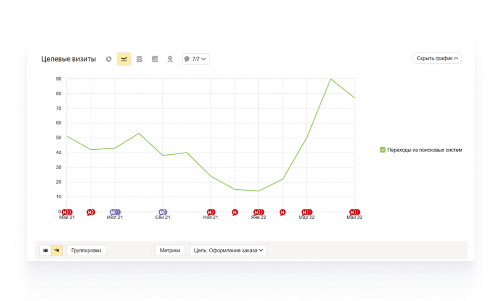Open the 7/7 chart notes dropdown
The height and width of the screenshot is (301, 502).
click(x=196, y=59)
